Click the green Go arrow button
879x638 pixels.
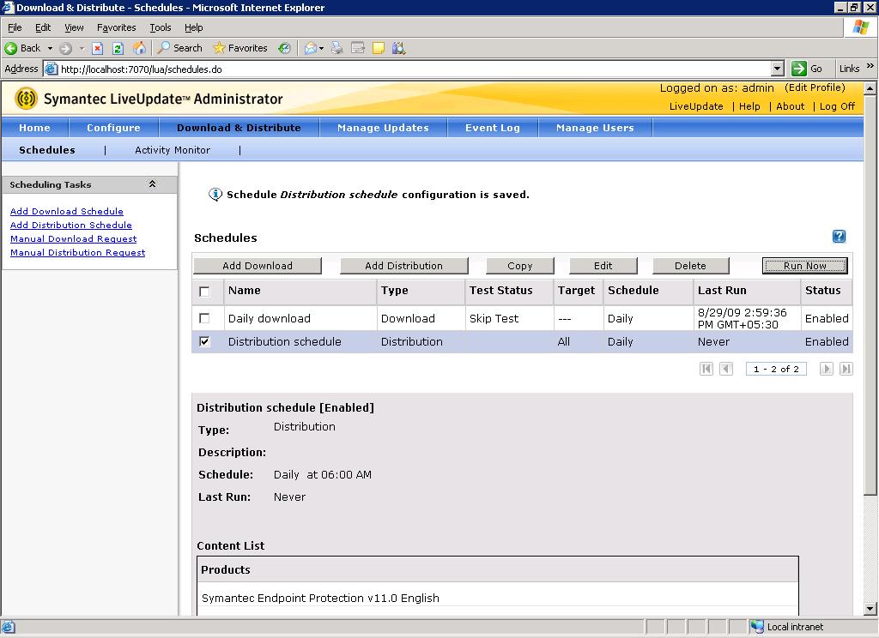point(799,69)
